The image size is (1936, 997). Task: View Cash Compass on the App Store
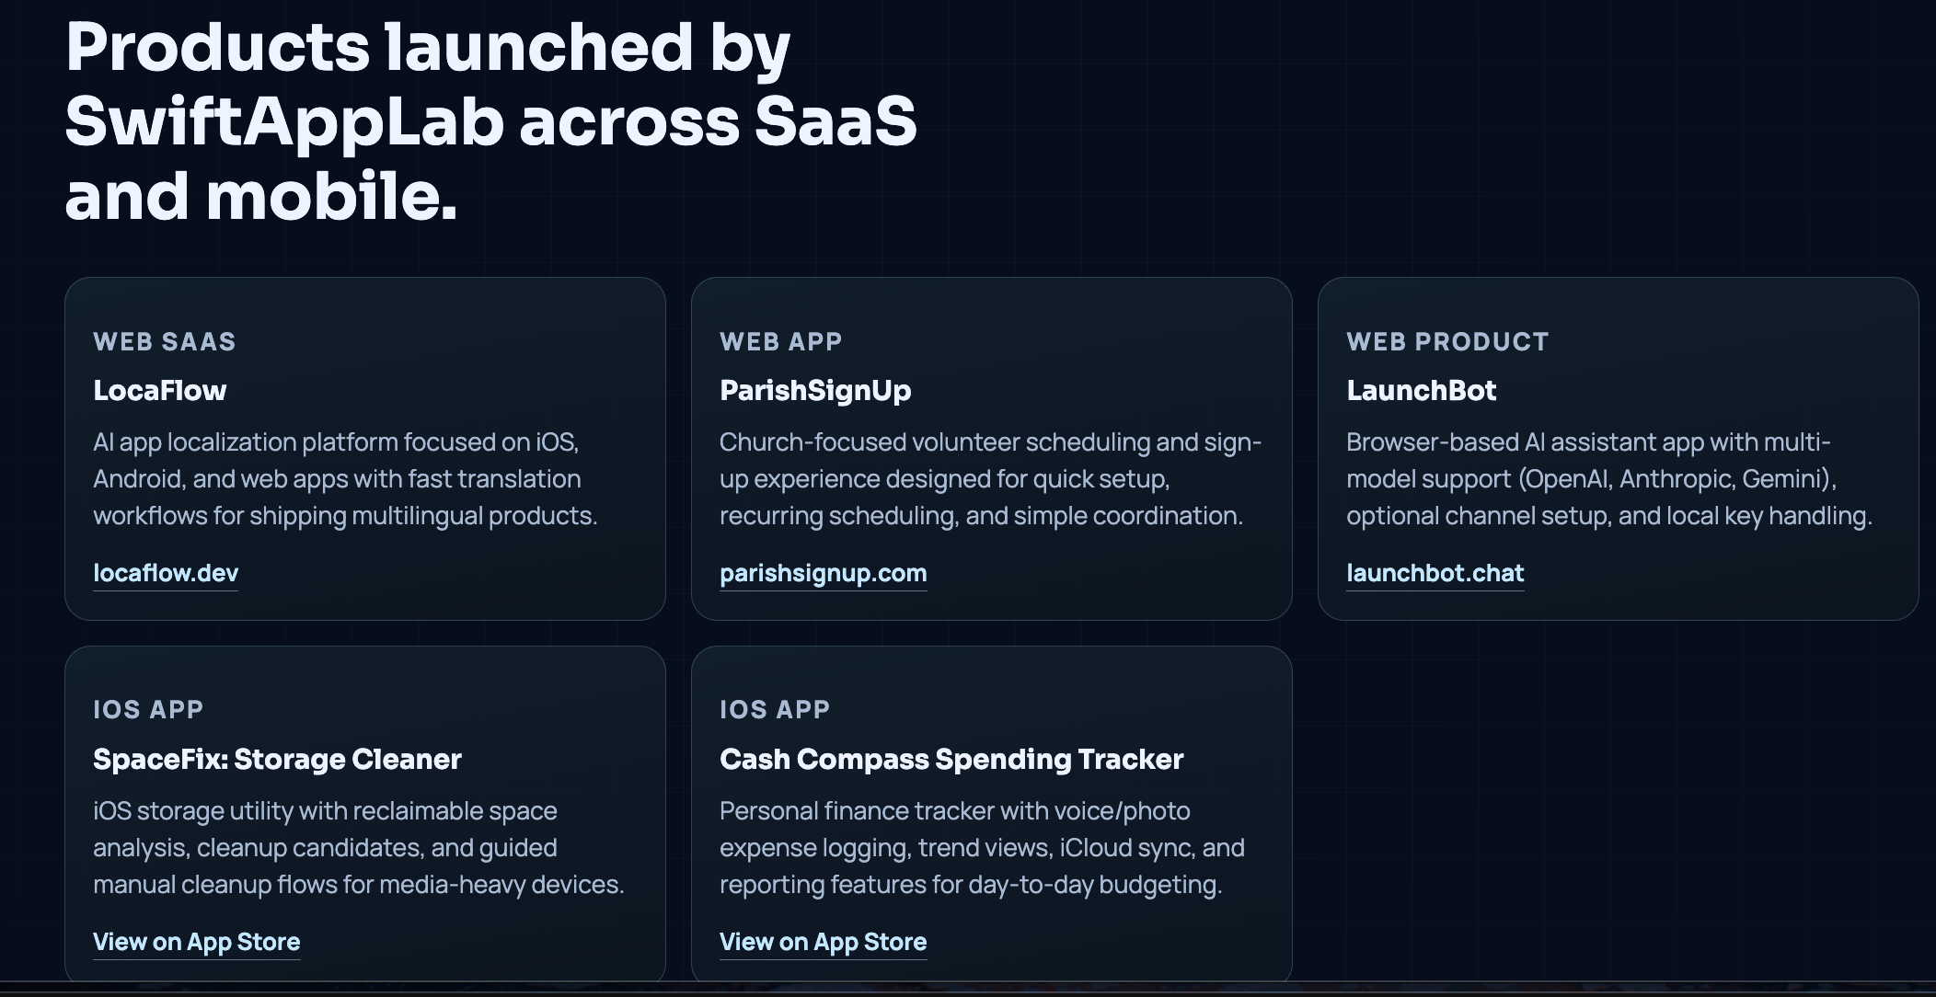pos(824,941)
